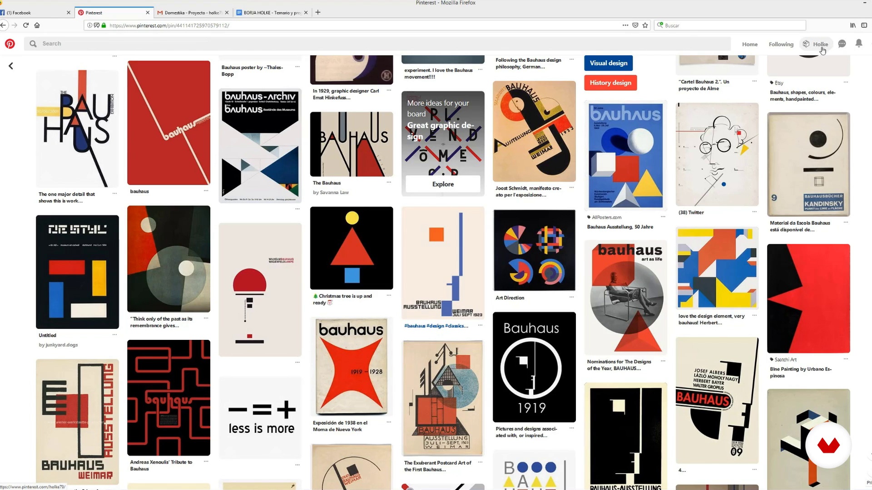Open the Bauhaus 1919 black logo pin
The width and height of the screenshot is (872, 490).
pyautogui.click(x=534, y=367)
